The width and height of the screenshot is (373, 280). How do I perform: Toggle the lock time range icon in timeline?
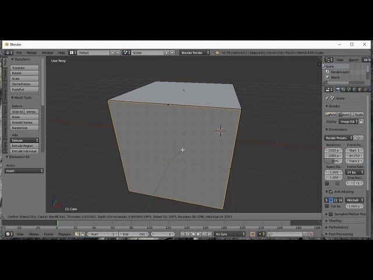click(82, 234)
